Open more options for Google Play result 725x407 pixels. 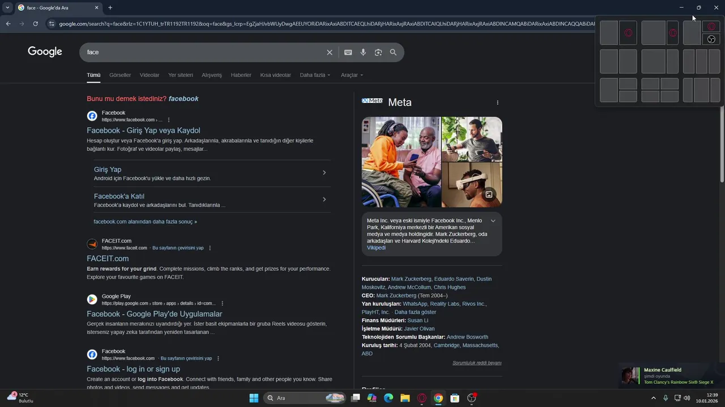222,304
